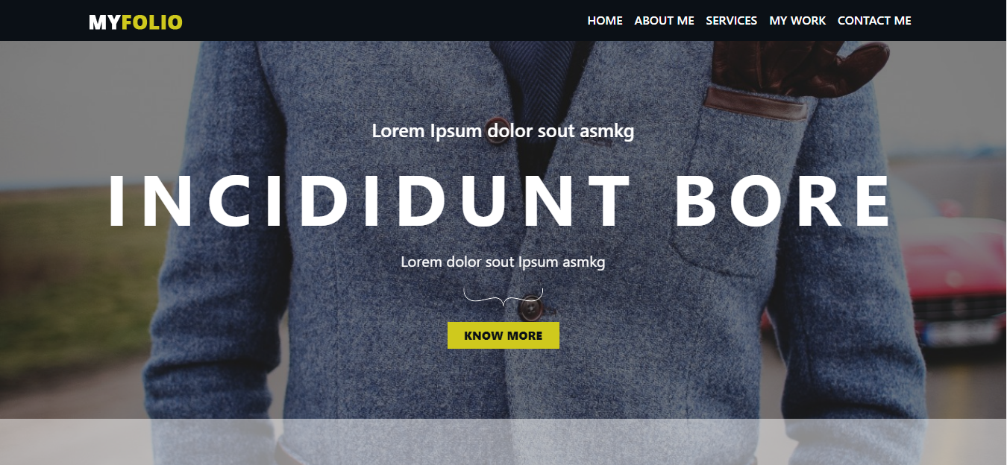Click the translucent grey band at the bottom
Screen dimensions: 1007x465
(x=503, y=442)
